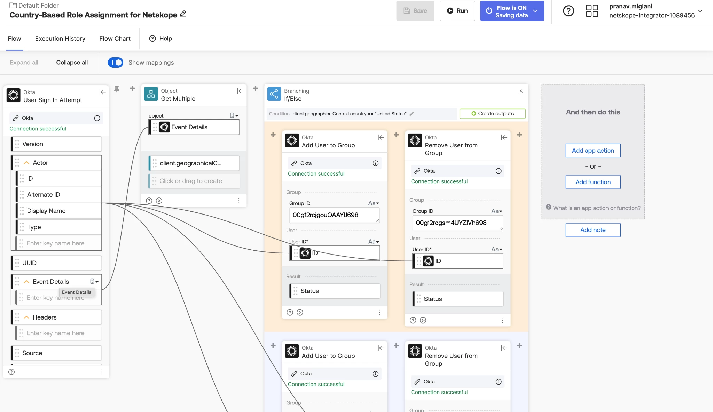Click the pin icon beside the event card
Image resolution: width=713 pixels, height=412 pixels.
[117, 89]
